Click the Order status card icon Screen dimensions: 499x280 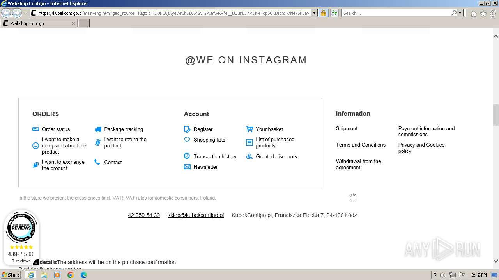[x=35, y=129]
